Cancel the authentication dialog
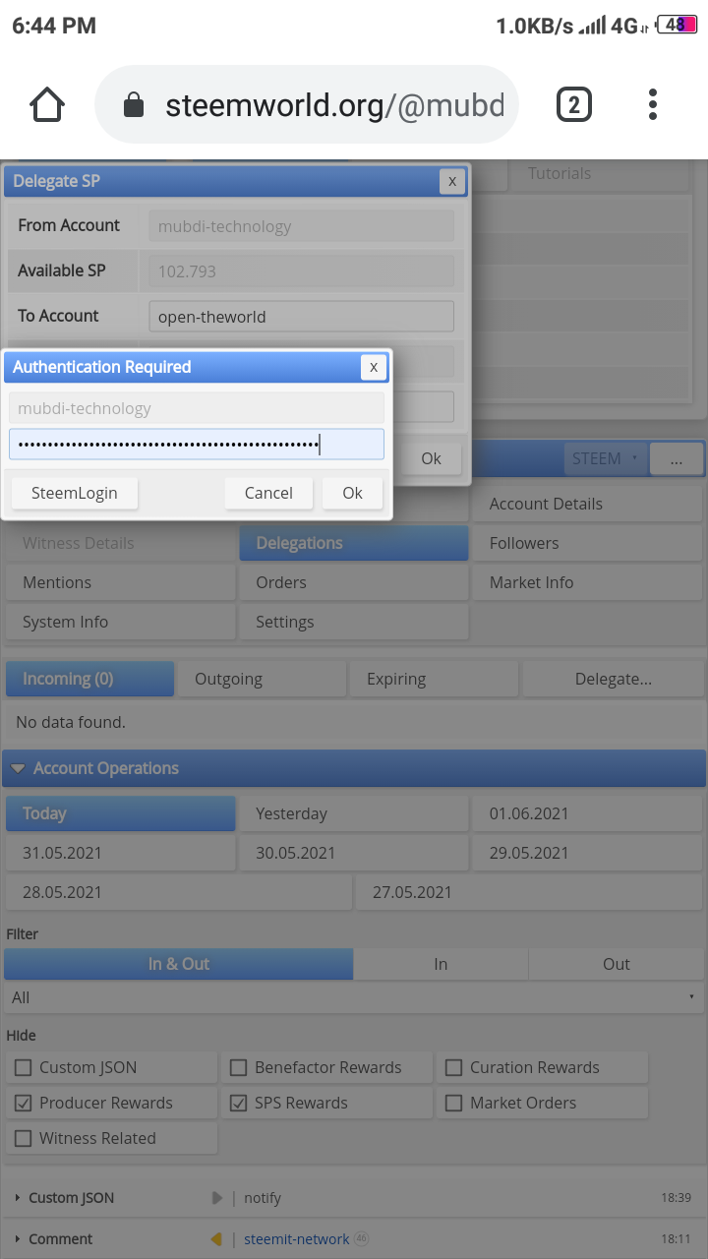708x1259 pixels. click(268, 493)
